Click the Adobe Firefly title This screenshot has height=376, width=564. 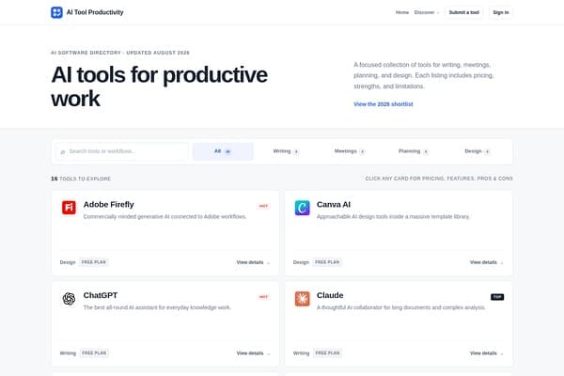(x=109, y=204)
